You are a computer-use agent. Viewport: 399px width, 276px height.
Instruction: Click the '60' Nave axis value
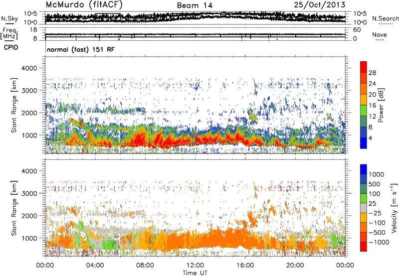357,30
